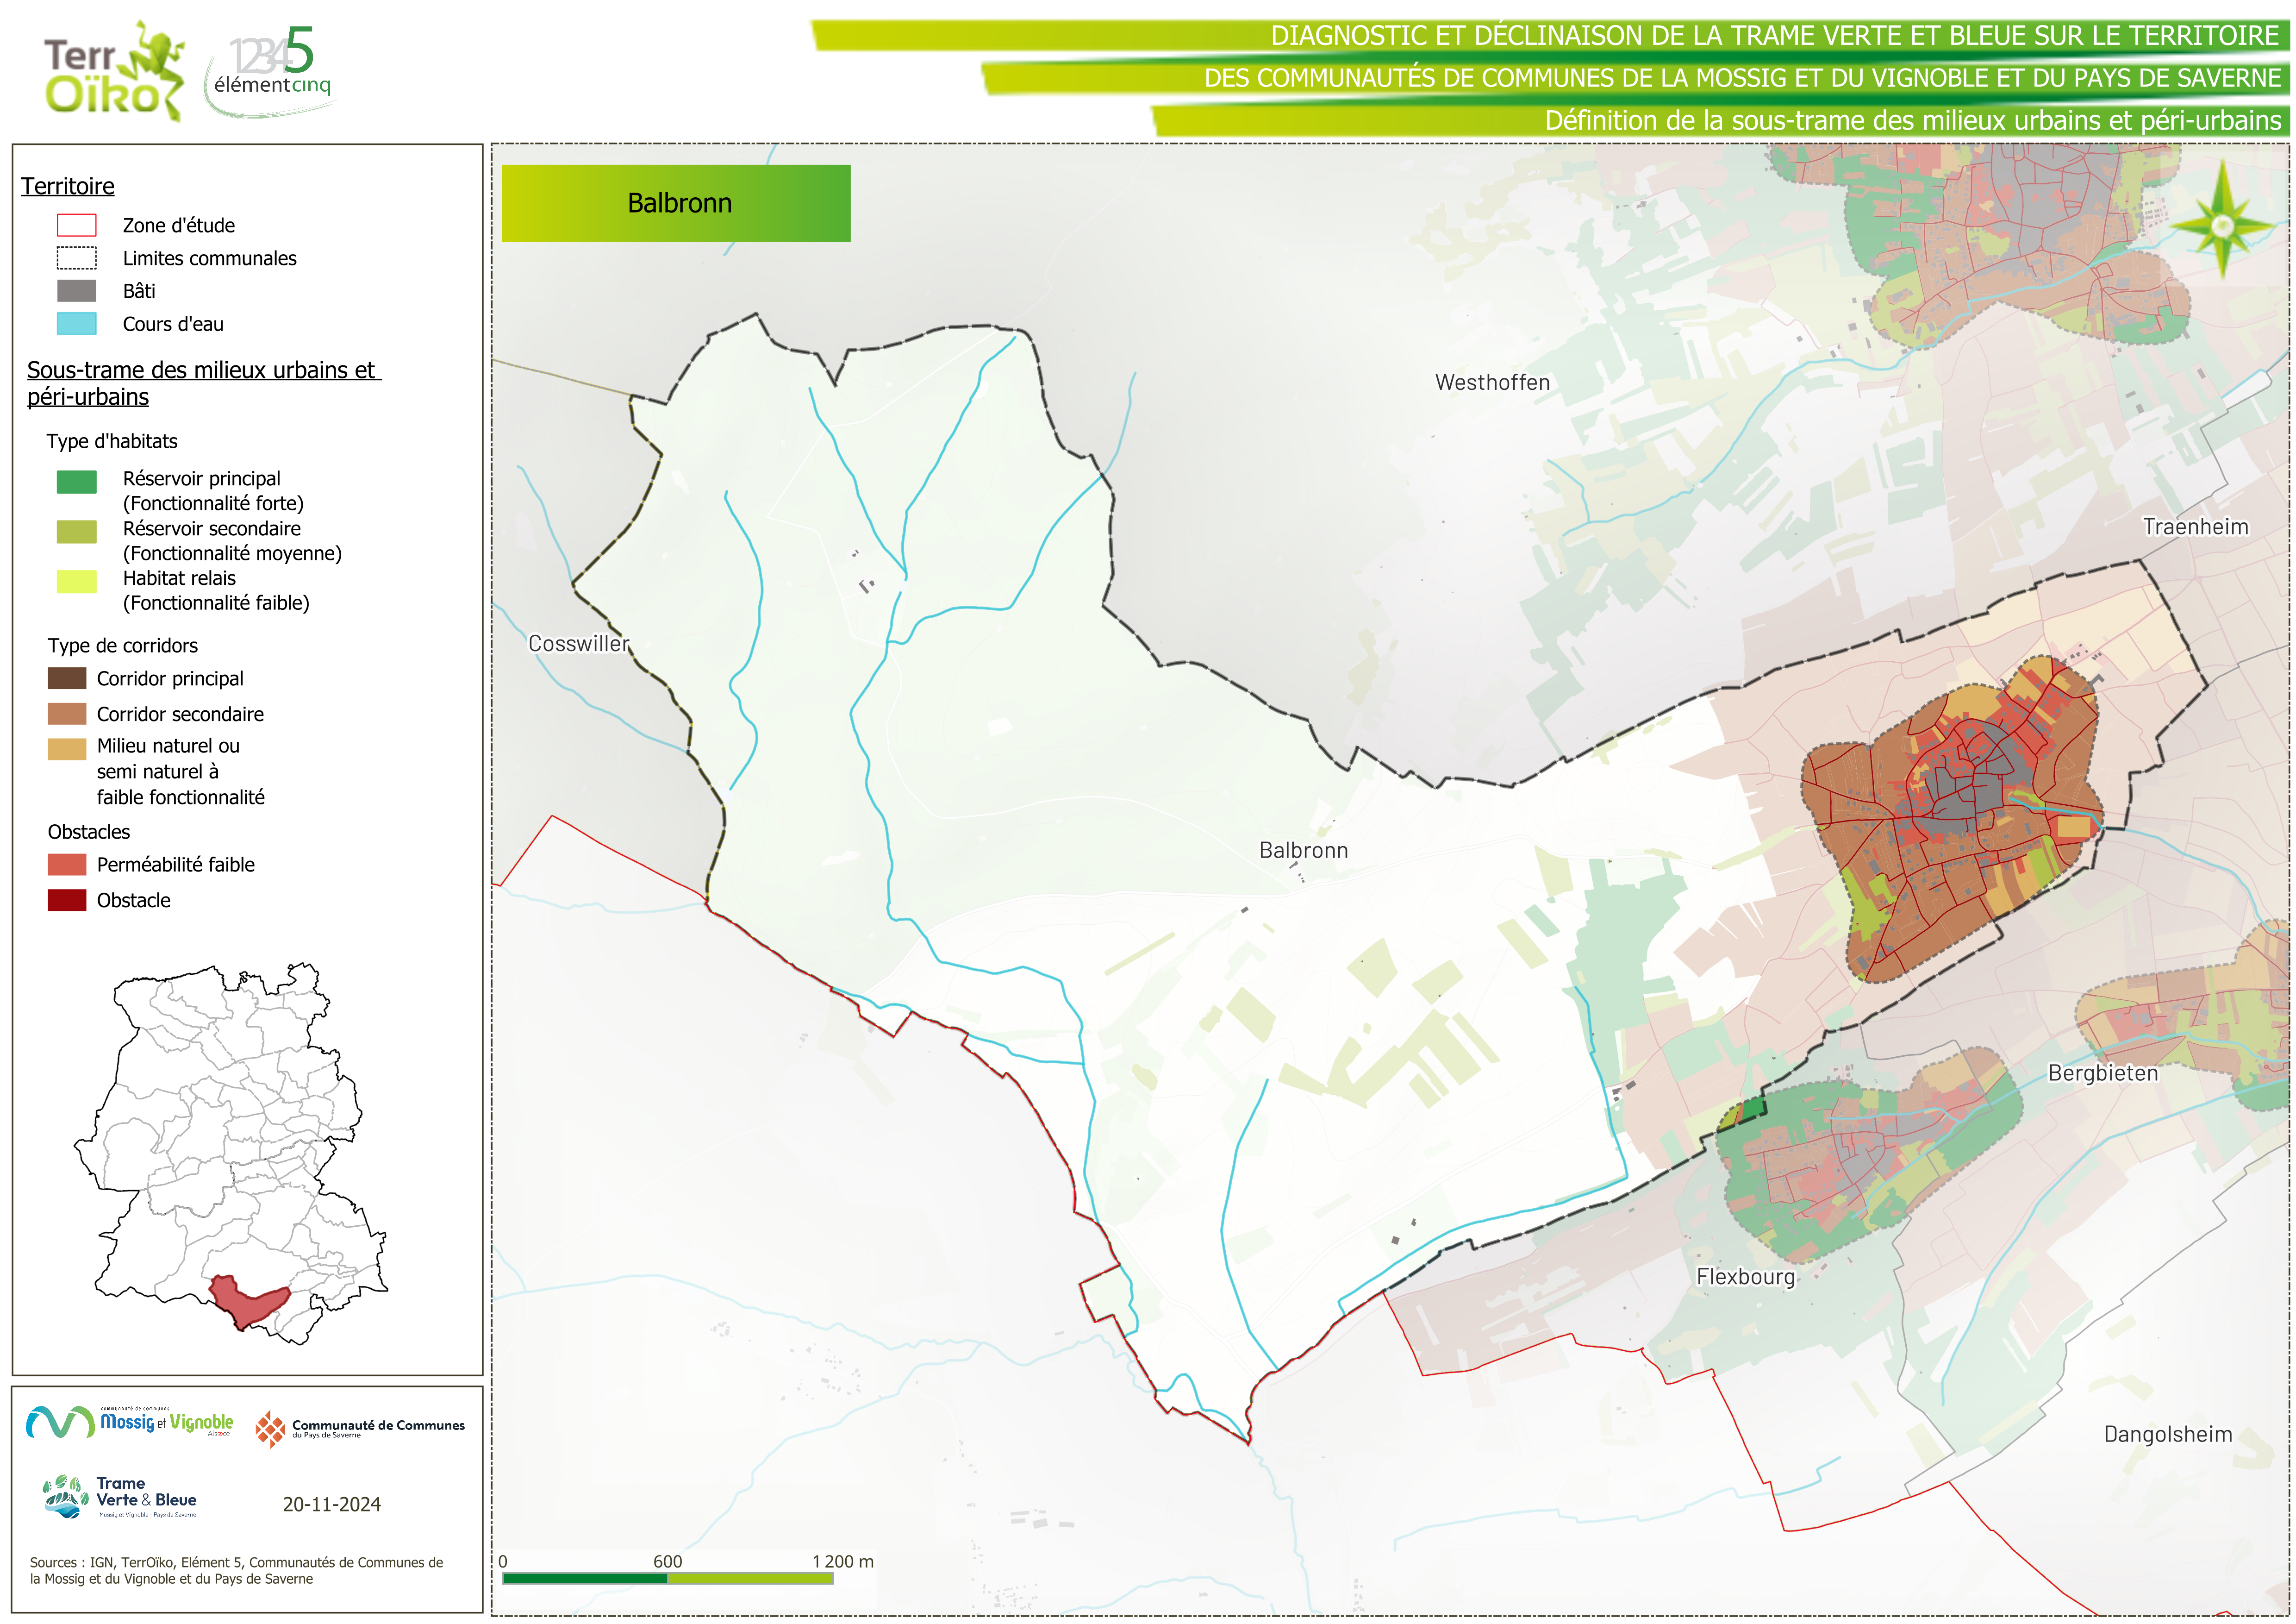
Task: Click the dark red Obstacle swatch
Action: point(67,900)
